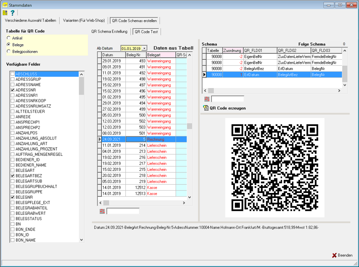Click the QR Code erzeugen icon
The width and height of the screenshot is (359, 267).
pyautogui.click(x=206, y=108)
